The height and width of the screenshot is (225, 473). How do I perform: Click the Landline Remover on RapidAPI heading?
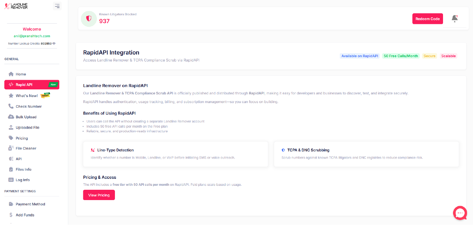pyautogui.click(x=116, y=86)
